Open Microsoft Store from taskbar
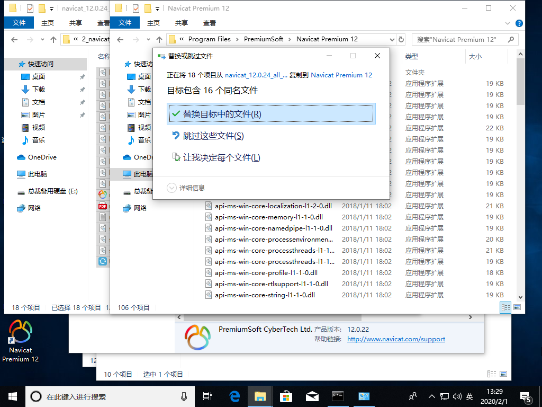 [x=286, y=396]
